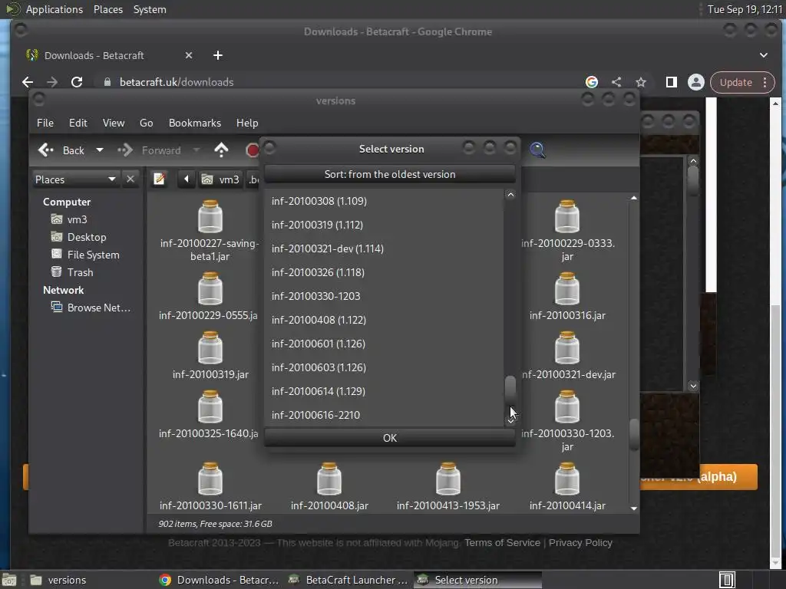Reload the Chrome page
The width and height of the screenshot is (786, 589).
(77, 82)
